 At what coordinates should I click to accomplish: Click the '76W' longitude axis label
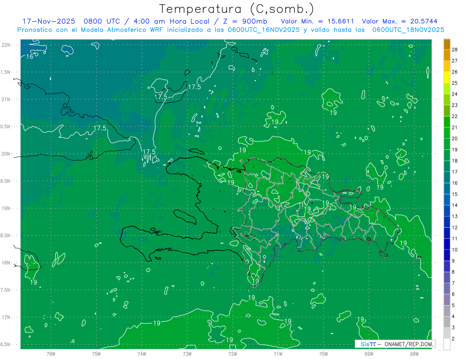coord(51,354)
